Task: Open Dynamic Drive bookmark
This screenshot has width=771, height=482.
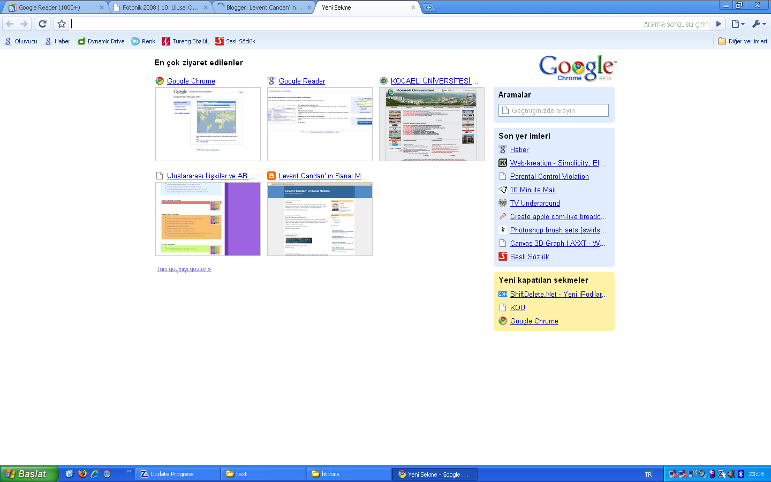Action: pos(101,41)
